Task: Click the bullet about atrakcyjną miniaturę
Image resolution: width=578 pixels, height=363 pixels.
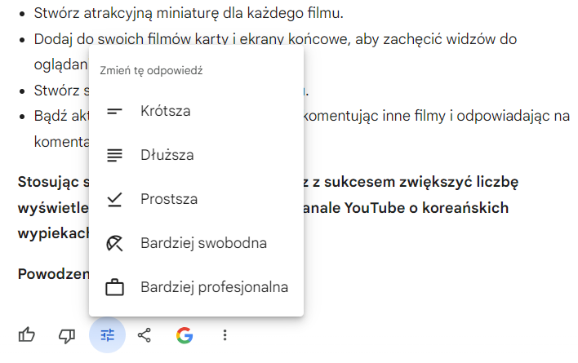Action: pyautogui.click(x=189, y=13)
